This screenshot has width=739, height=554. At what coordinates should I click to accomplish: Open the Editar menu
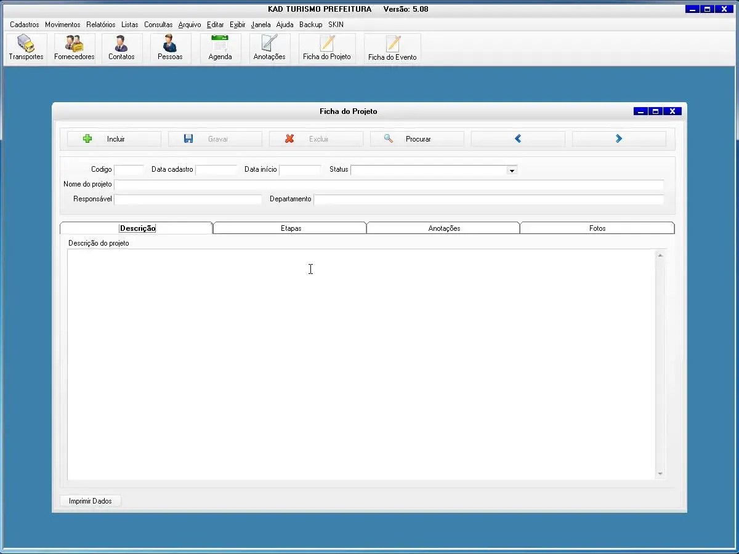pos(216,25)
